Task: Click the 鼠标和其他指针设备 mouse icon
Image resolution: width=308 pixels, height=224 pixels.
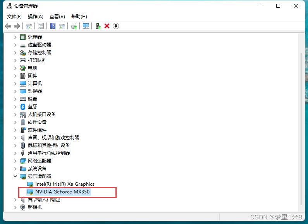Action: pos(23,145)
